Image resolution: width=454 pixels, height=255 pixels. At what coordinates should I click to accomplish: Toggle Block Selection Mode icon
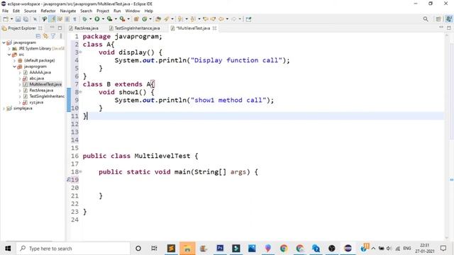67,19
